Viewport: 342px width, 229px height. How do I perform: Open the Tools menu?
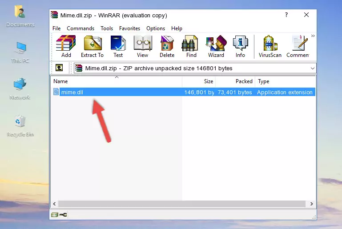pyautogui.click(x=107, y=28)
